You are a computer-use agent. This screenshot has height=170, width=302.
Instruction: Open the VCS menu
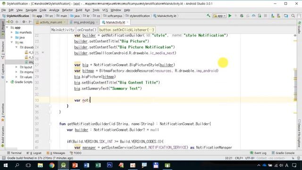[105, 10]
